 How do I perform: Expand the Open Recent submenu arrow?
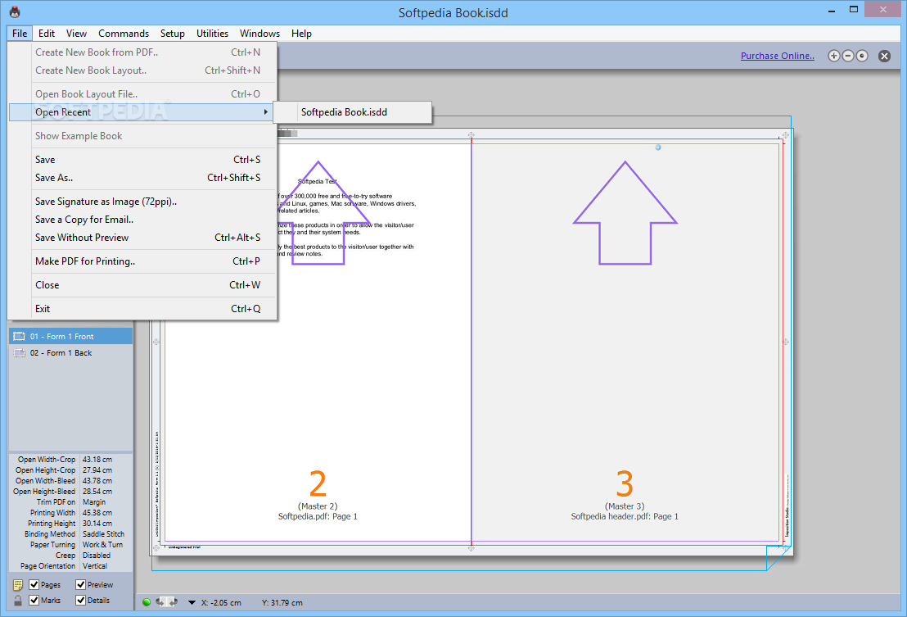pos(265,111)
